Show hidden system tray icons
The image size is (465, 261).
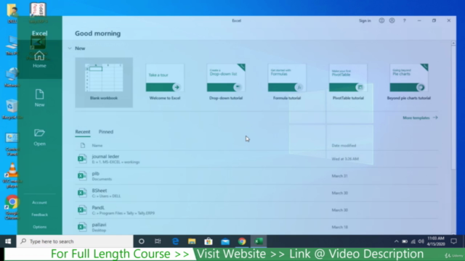click(396, 241)
